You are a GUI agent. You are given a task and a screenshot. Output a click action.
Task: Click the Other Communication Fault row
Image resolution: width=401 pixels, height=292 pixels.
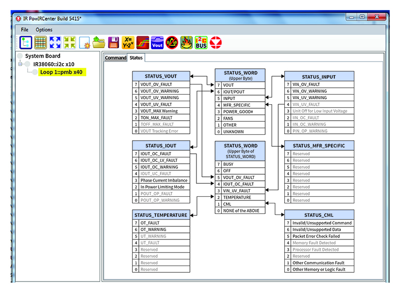click(x=319, y=262)
